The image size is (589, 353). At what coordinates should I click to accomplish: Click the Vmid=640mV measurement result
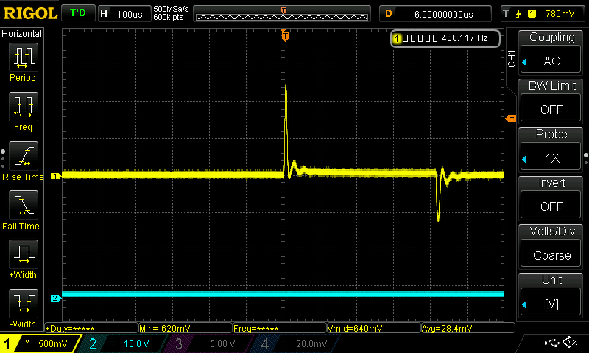[x=374, y=328]
